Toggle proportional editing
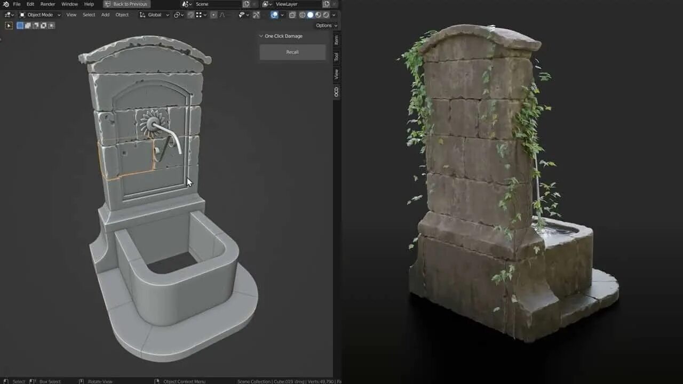The width and height of the screenshot is (683, 384). pos(213,14)
